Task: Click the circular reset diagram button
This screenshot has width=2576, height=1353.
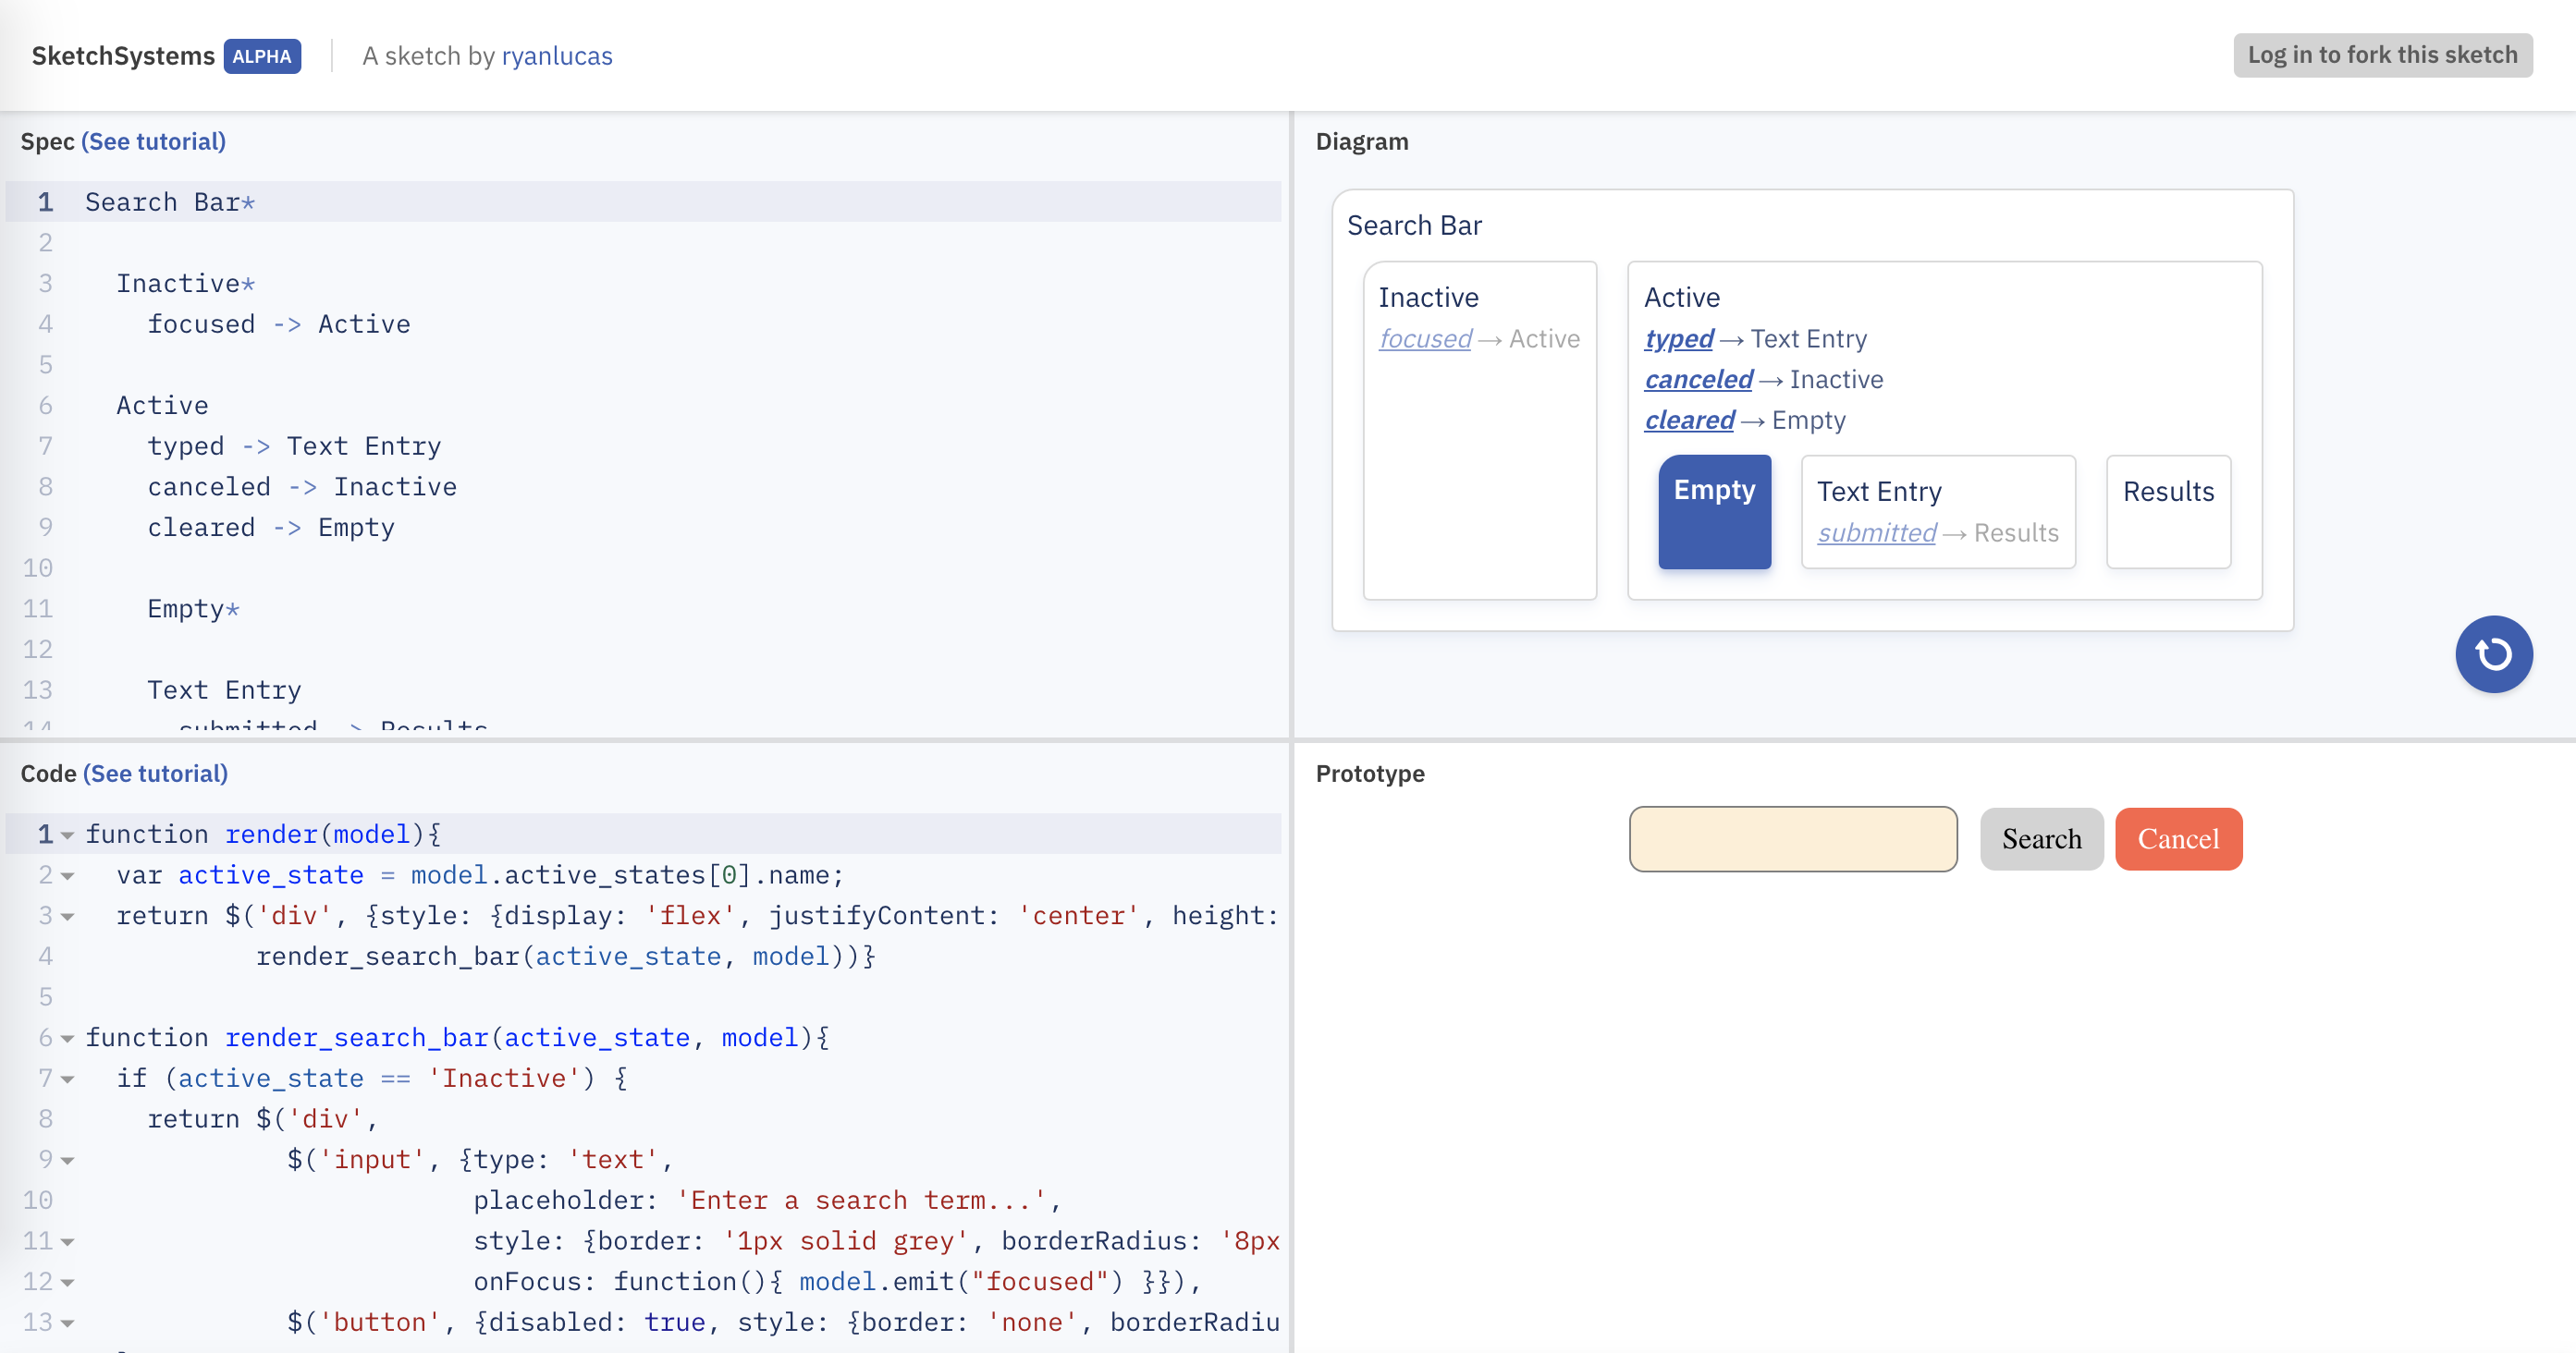Action: tap(2493, 654)
